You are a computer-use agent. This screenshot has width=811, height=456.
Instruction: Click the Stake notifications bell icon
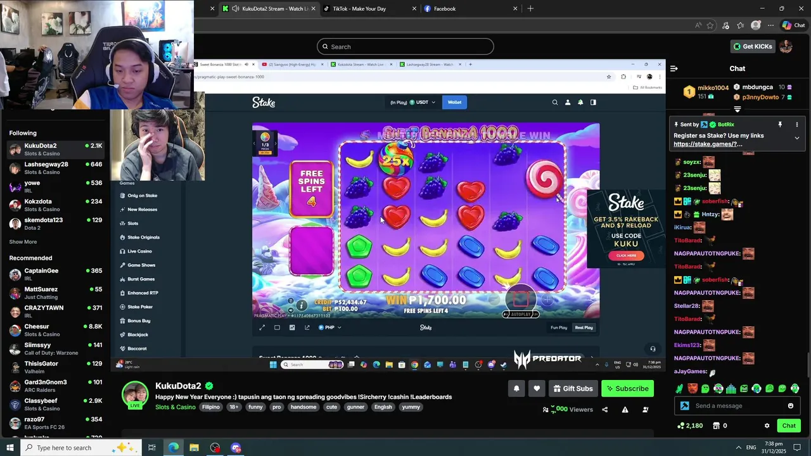tap(580, 102)
